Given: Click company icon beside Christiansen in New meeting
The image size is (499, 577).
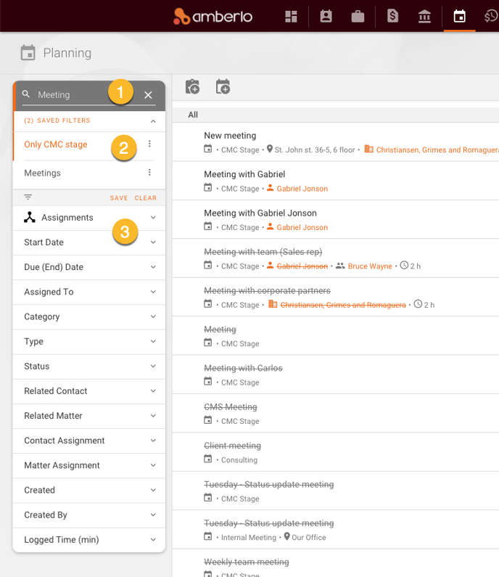Looking at the screenshot, I should [x=368, y=149].
